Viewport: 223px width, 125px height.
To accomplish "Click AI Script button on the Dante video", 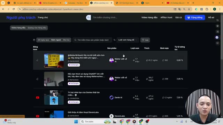I will point(74,102).
